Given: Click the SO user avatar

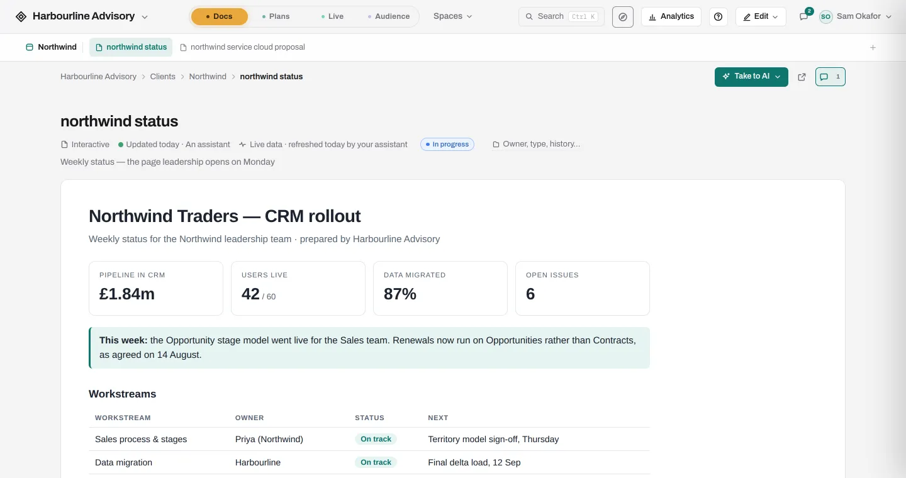Looking at the screenshot, I should (825, 17).
